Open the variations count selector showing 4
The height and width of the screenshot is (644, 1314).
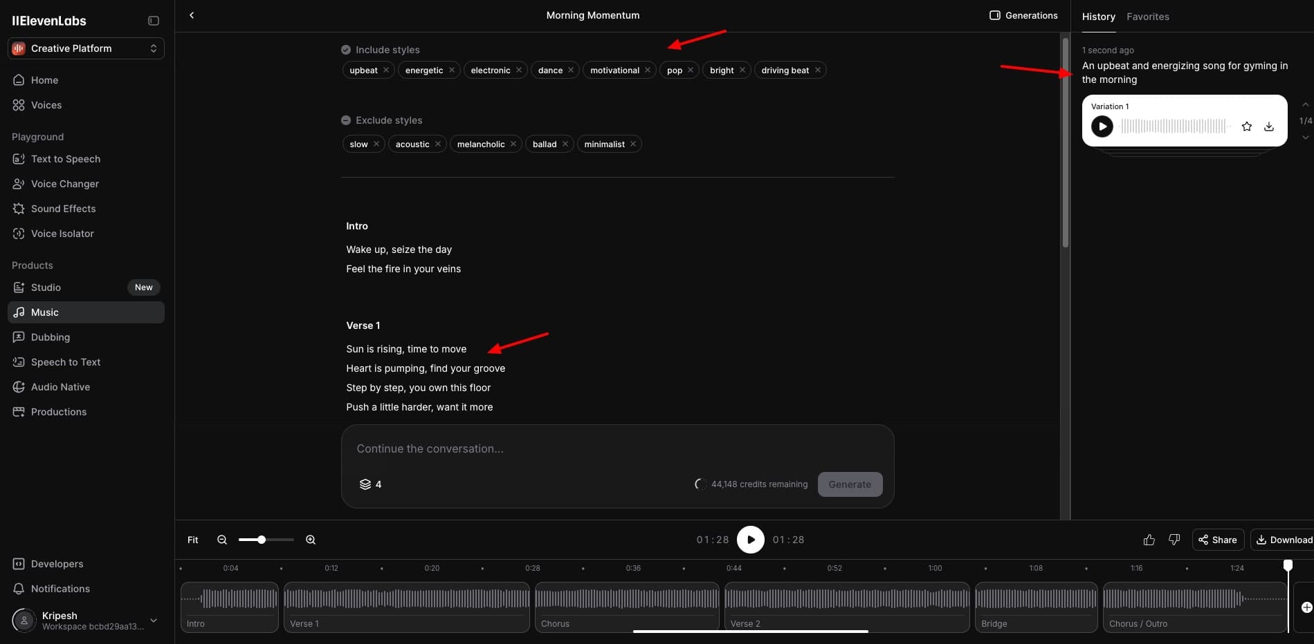click(371, 484)
